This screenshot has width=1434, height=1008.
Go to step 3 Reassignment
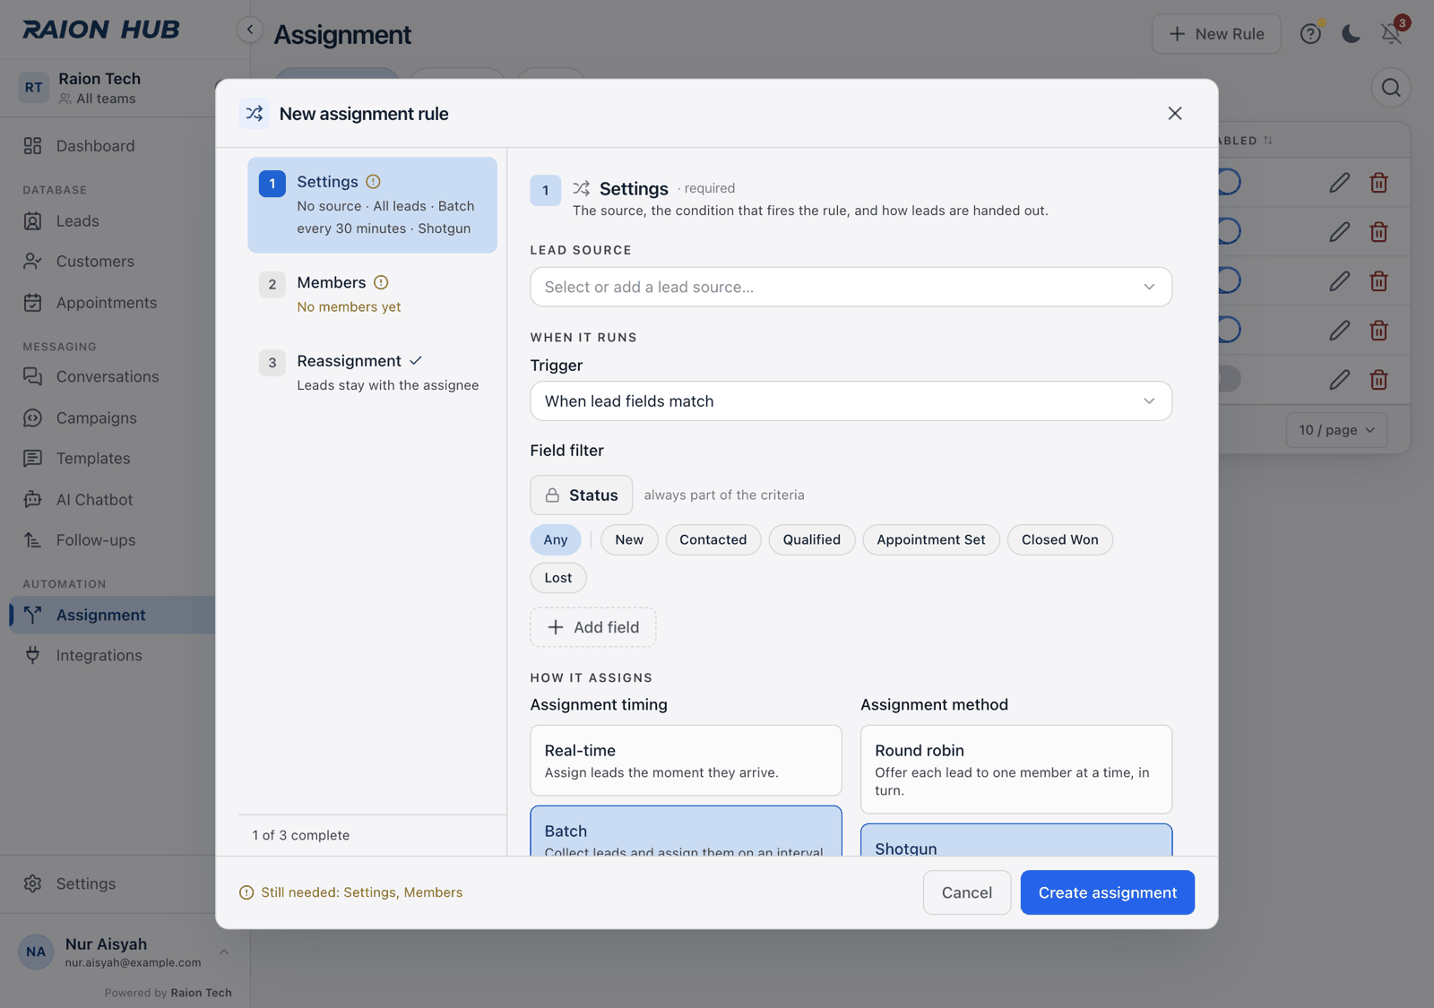tap(372, 373)
